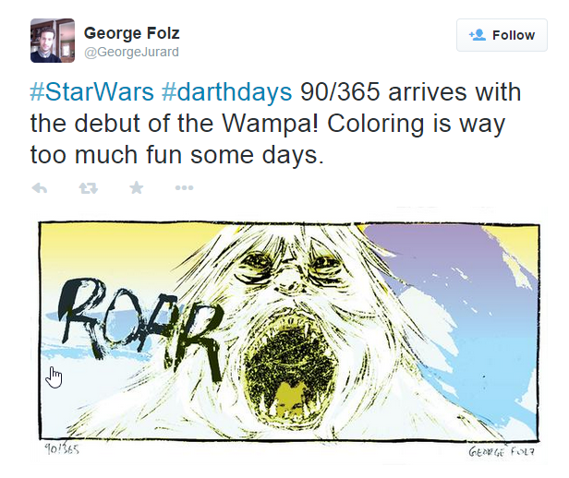Open the more options ellipsis
Viewport: 569px width, 478px height.
click(x=185, y=187)
